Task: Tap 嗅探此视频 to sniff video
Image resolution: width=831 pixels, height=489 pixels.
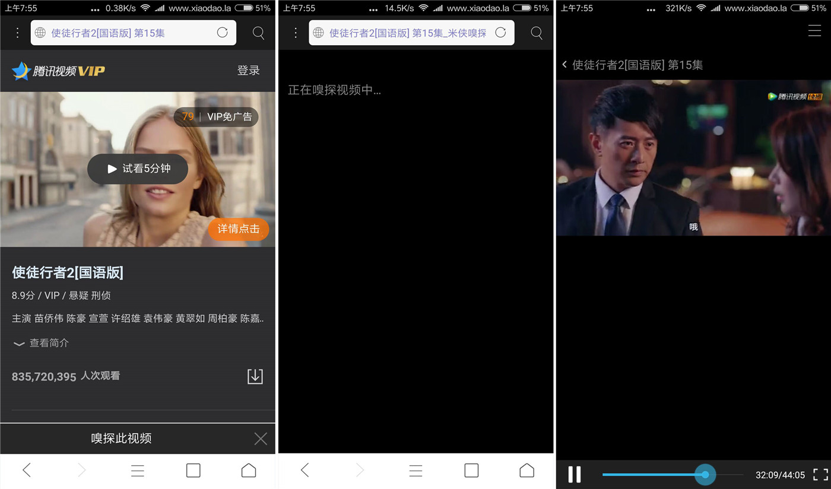Action: pos(121,439)
